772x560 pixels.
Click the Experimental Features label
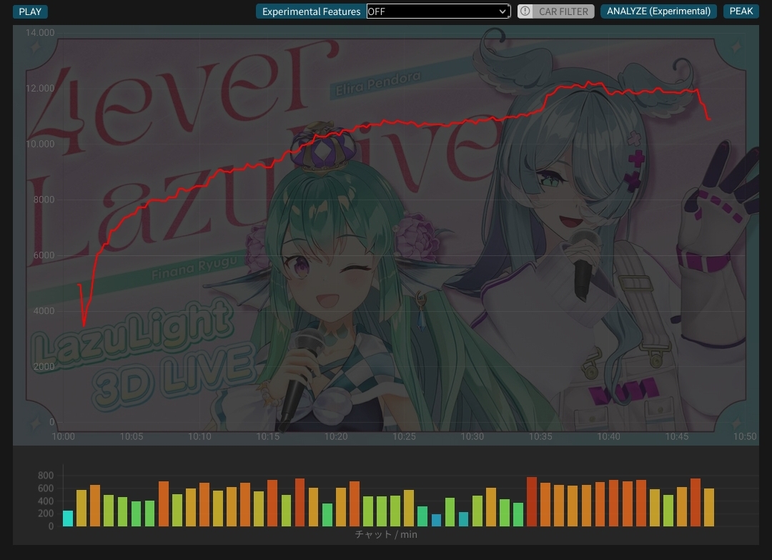pos(311,11)
